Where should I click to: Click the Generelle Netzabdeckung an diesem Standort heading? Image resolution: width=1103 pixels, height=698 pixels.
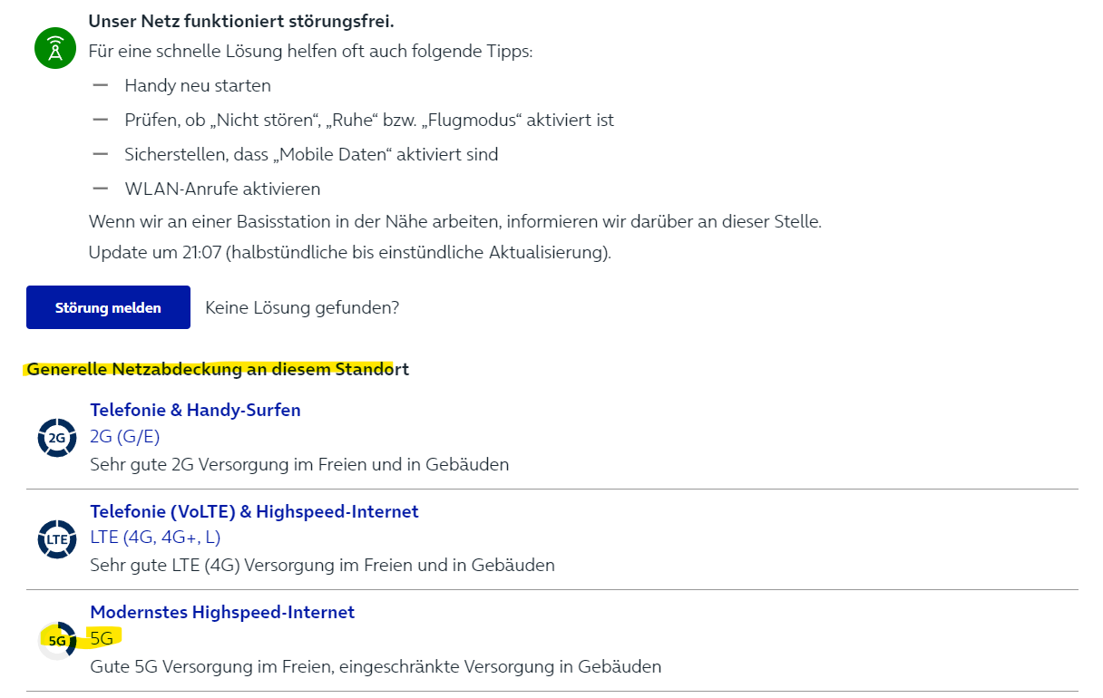[218, 369]
